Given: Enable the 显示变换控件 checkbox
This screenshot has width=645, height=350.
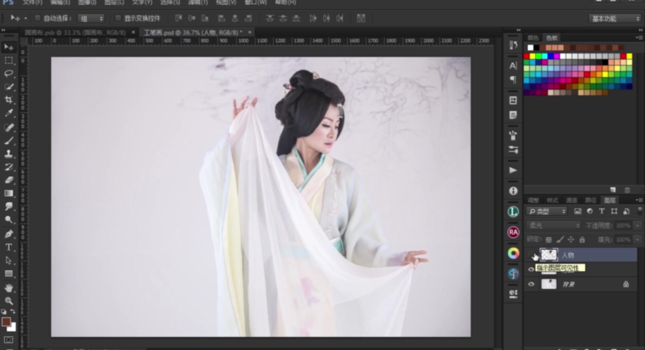Looking at the screenshot, I should point(118,18).
